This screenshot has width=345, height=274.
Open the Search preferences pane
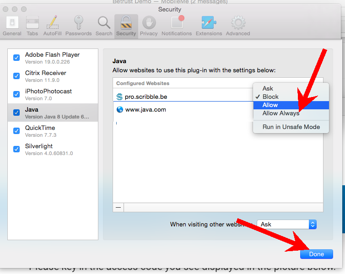click(104, 26)
